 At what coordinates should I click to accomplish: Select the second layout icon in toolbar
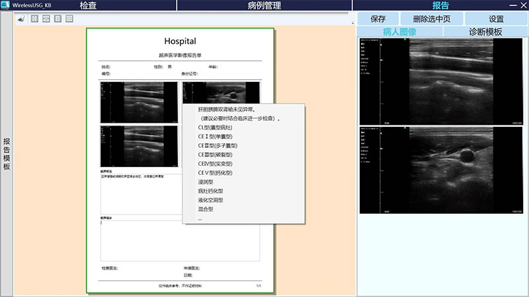coord(46,18)
